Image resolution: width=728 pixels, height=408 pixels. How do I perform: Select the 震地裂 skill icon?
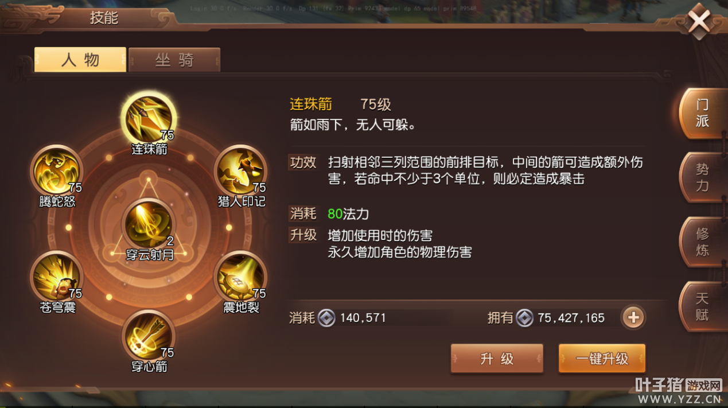(241, 277)
